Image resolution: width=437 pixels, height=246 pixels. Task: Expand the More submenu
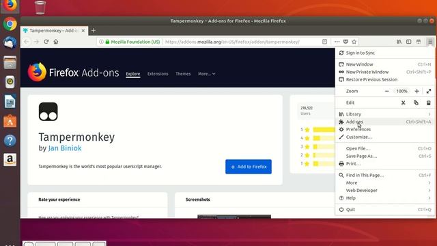pyautogui.click(x=385, y=182)
